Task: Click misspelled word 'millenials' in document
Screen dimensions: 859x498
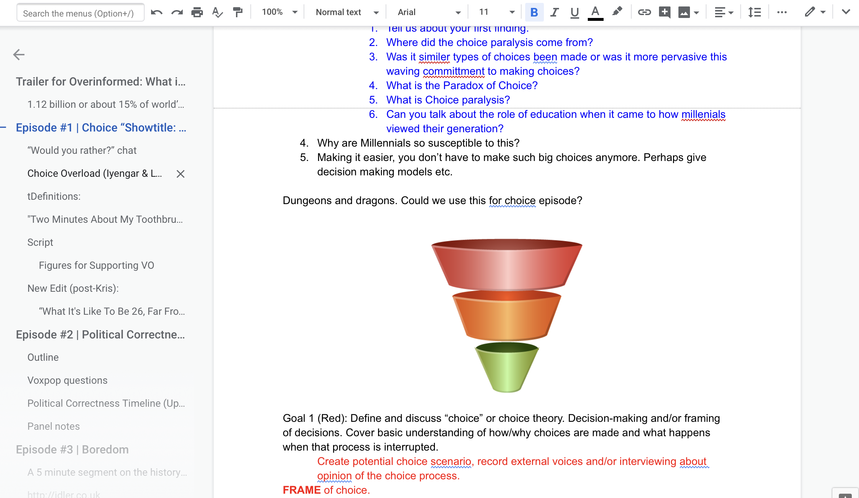Action: 703,114
